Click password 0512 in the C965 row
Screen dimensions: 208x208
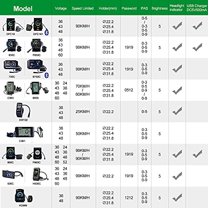click(129, 90)
